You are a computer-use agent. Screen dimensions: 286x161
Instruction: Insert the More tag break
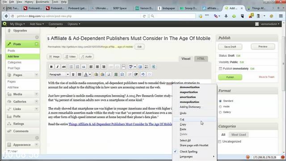(x=123, y=67)
